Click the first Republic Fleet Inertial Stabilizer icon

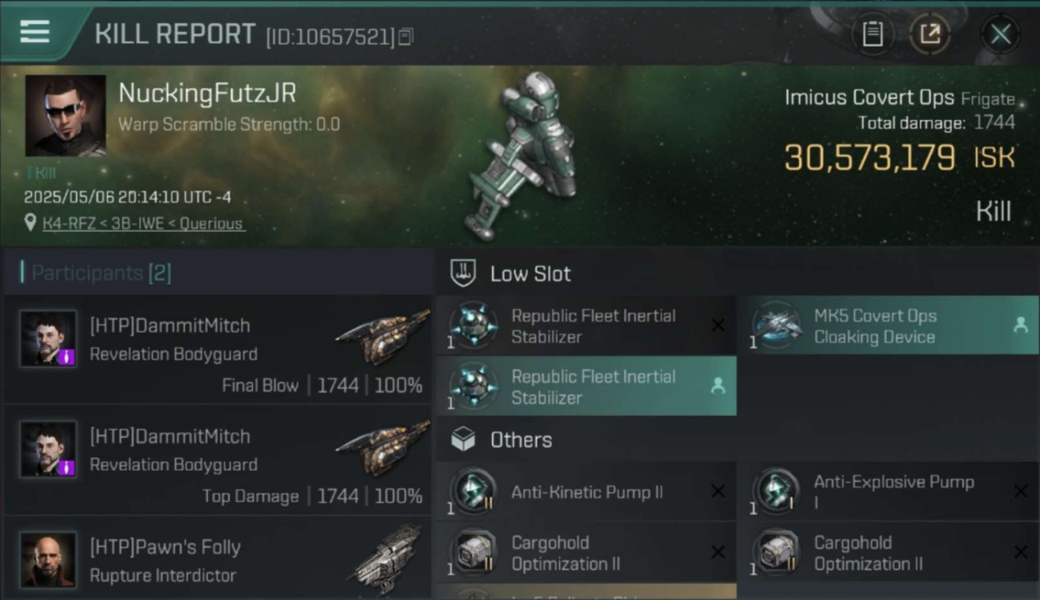pyautogui.click(x=474, y=325)
